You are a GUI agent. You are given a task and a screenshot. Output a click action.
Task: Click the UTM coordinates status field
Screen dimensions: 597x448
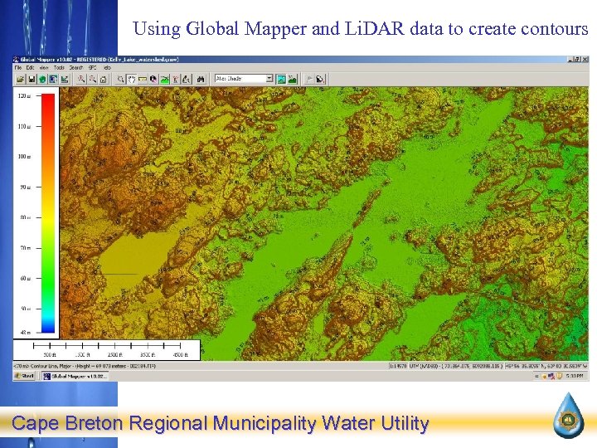[457, 366]
